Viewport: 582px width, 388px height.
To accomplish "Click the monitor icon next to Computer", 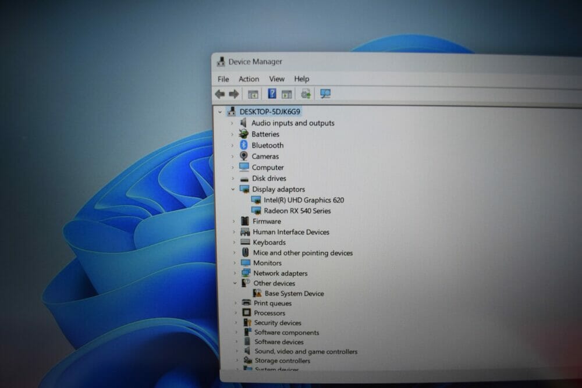I will 244,167.
